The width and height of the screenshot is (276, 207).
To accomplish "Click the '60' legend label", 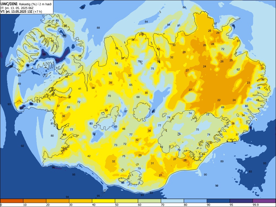I will [140, 205].
